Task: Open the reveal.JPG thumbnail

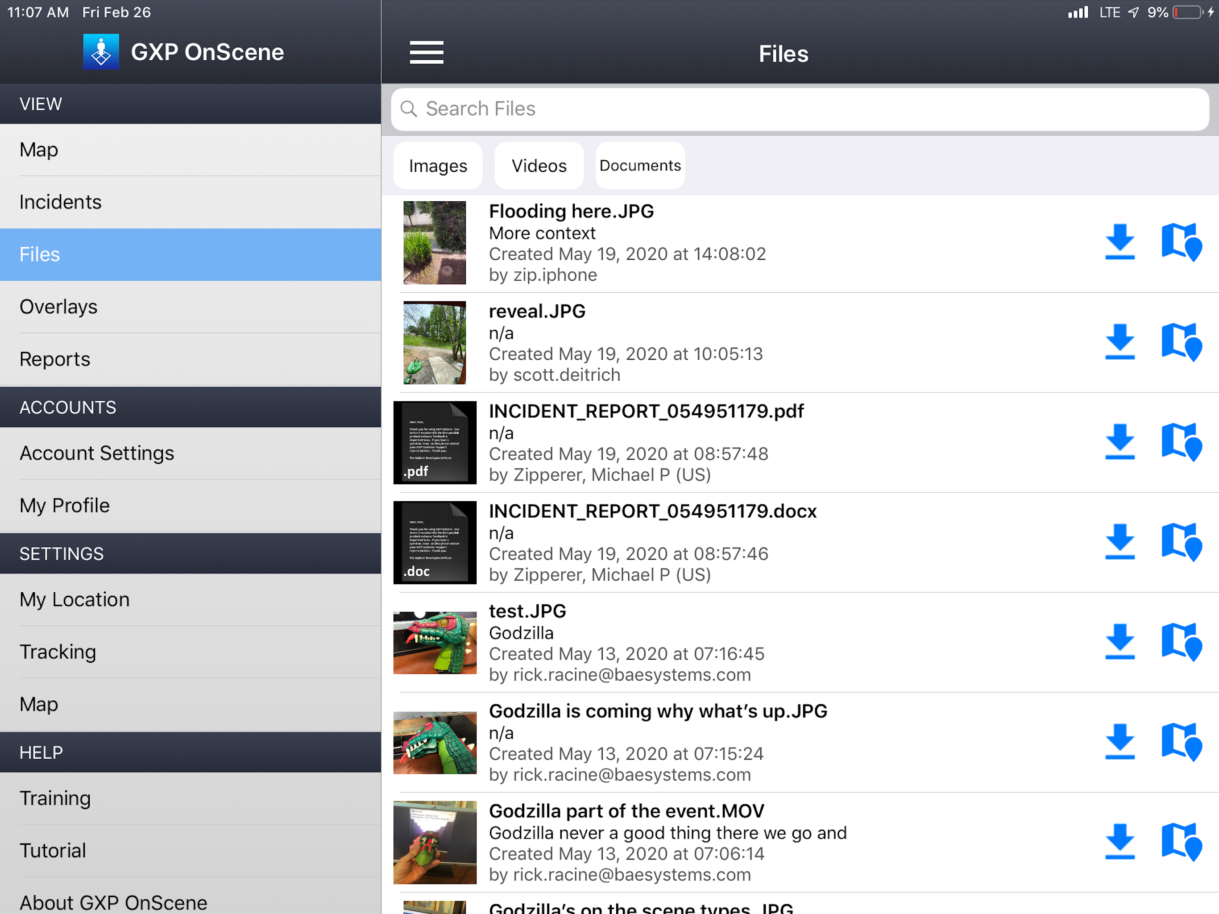Action: [x=434, y=342]
